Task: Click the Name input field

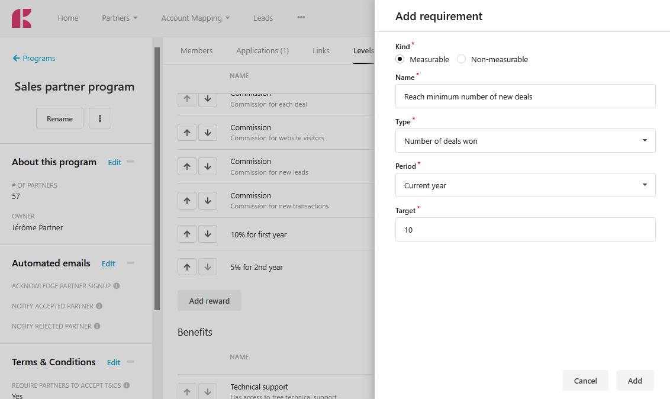Action: 525,96
